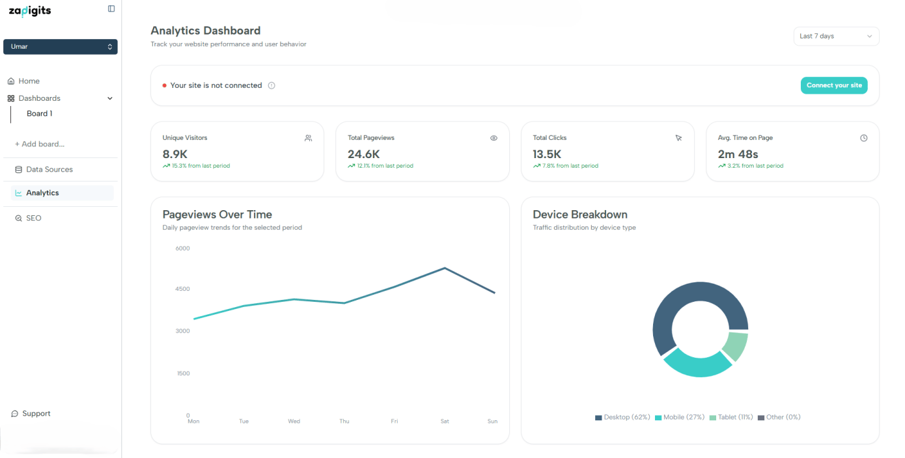The image size is (905, 458).
Task: Click the Connect your site button
Action: tap(833, 86)
